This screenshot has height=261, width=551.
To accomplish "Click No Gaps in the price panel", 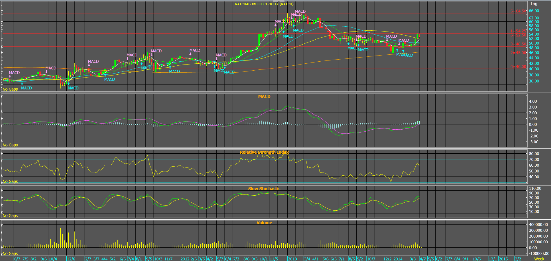I will (x=10, y=89).
